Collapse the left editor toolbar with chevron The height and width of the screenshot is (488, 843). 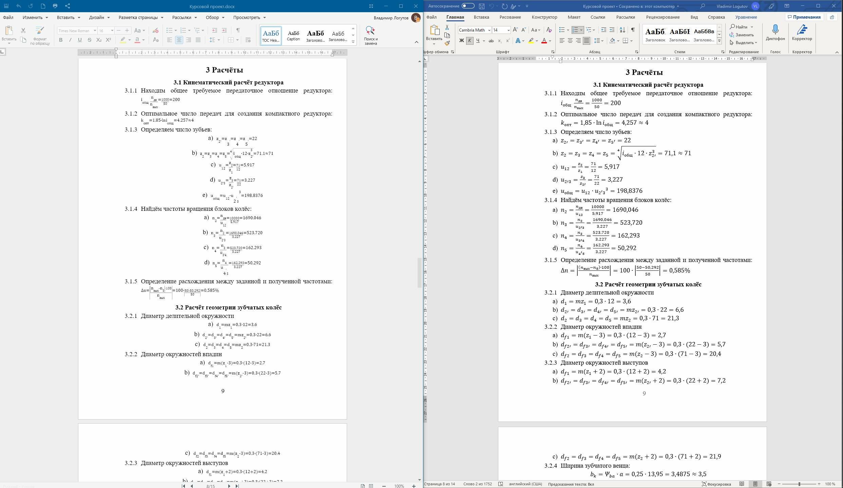[417, 42]
